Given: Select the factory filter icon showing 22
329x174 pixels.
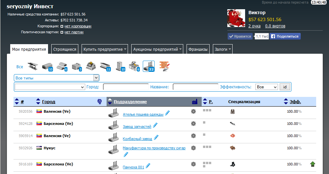Looking at the screenshot, I should pos(149,66).
